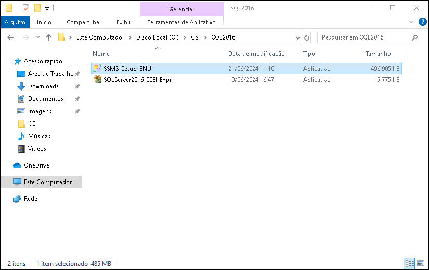Refresh the SQL2016 folder view
This screenshot has width=429, height=270.
[307, 37]
